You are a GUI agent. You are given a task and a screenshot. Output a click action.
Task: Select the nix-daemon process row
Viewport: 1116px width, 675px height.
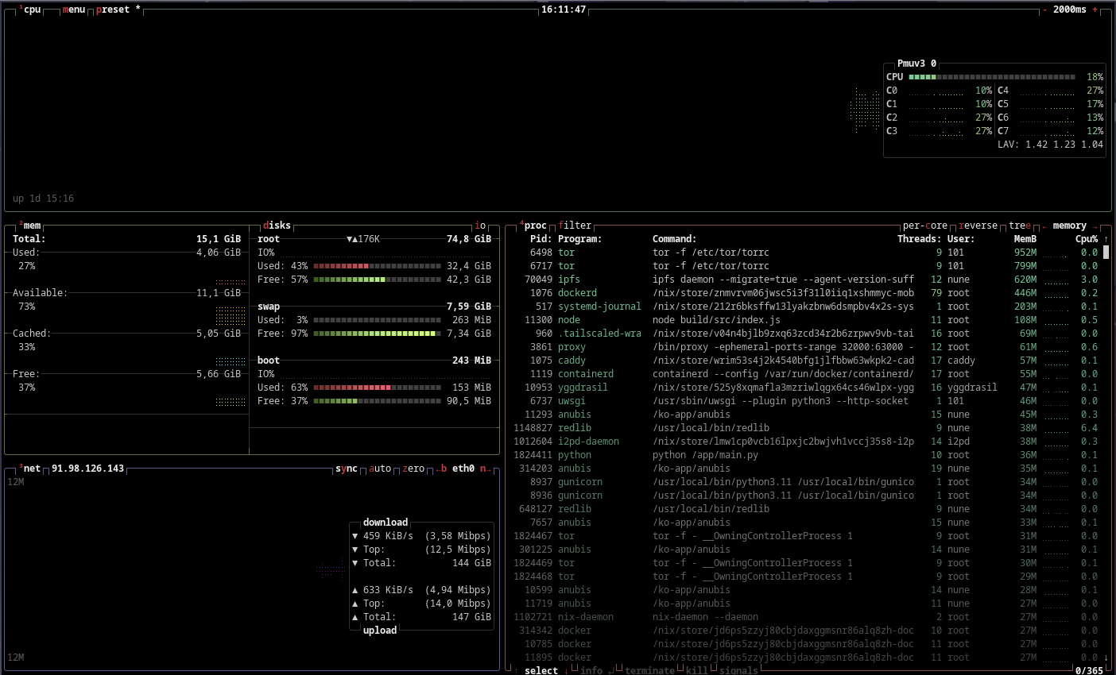click(806, 617)
